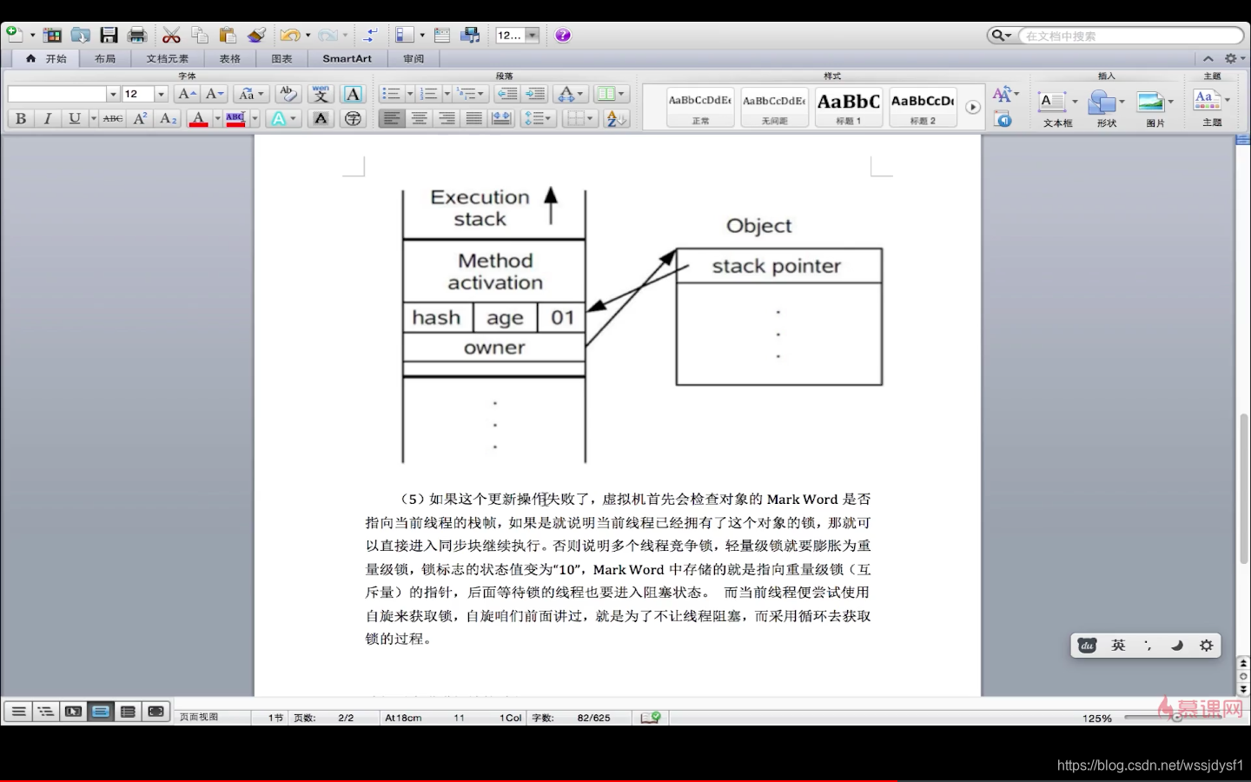Apply character shading icon

click(321, 118)
